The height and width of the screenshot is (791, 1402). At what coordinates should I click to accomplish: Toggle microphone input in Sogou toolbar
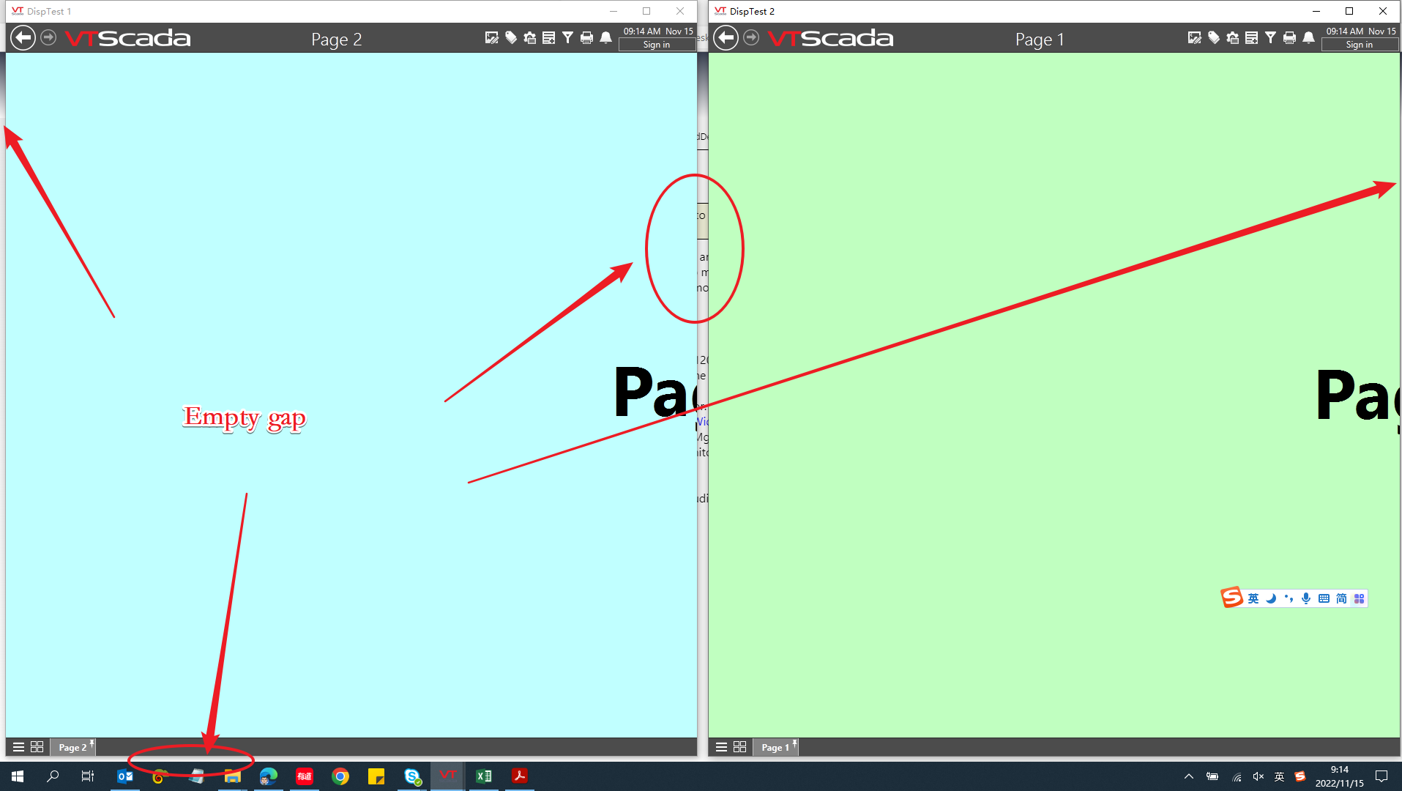click(x=1306, y=598)
